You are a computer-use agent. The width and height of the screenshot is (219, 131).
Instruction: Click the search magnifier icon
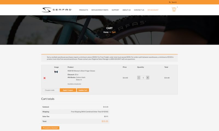coord(170,2)
